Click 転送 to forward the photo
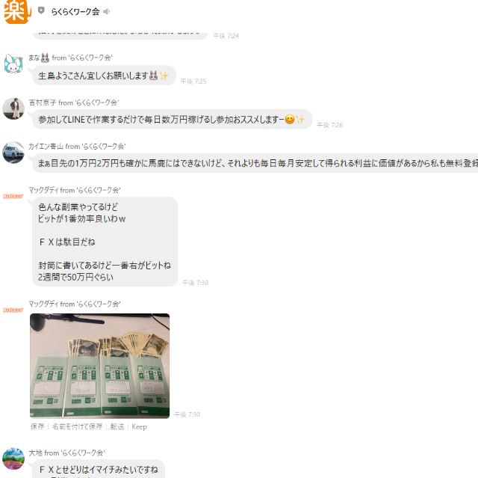The height and width of the screenshot is (478, 478). 117,426
